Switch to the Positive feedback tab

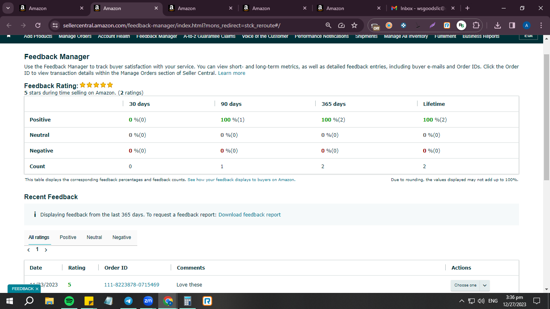pos(68,237)
